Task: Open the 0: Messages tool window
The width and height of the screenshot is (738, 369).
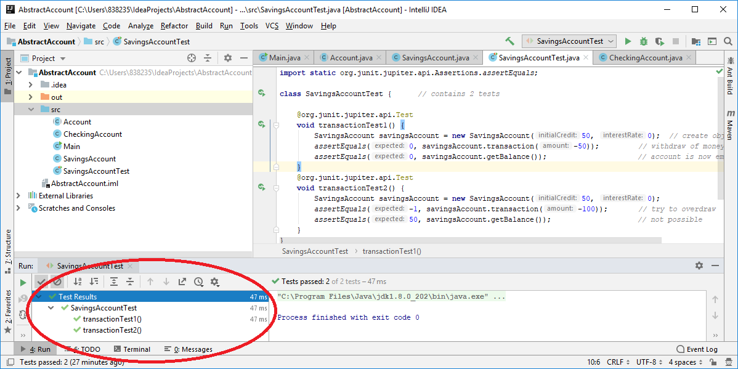Action: 189,349
